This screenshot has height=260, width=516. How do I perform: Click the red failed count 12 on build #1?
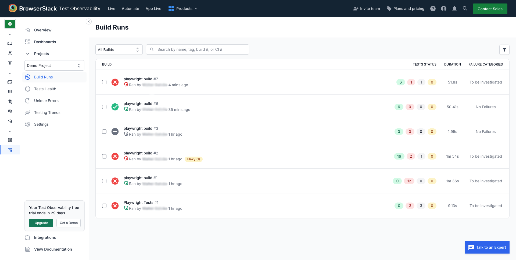click(409, 181)
